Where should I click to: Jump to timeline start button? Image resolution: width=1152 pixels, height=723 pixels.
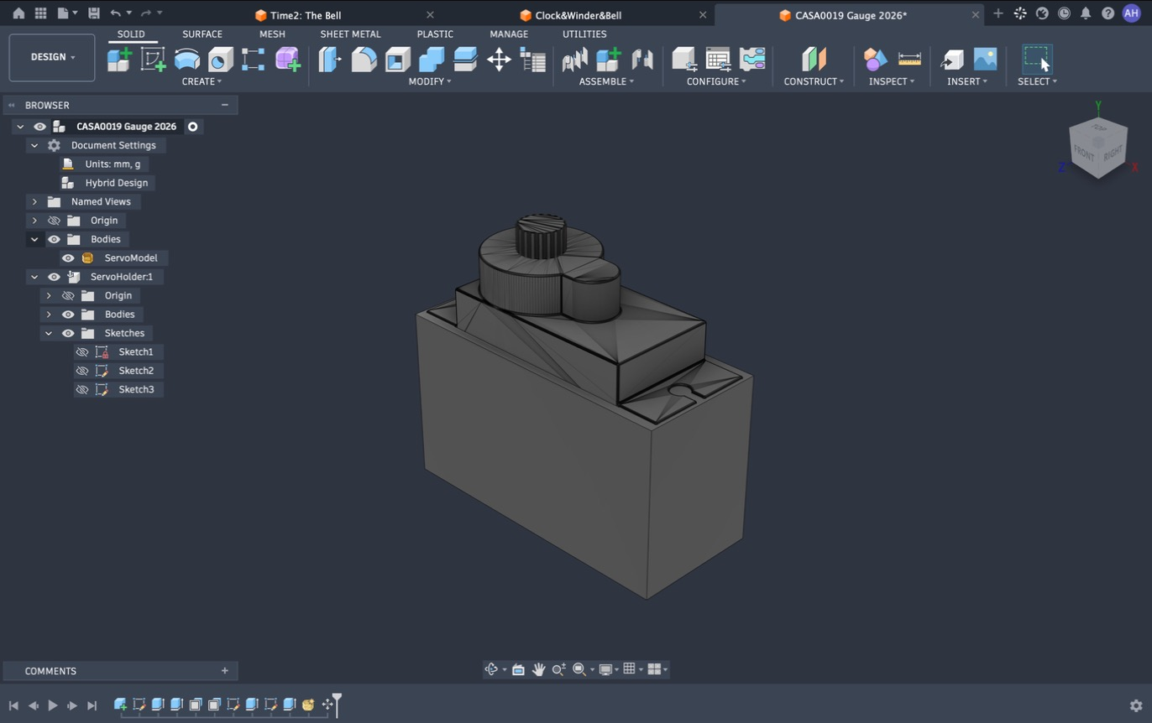click(x=13, y=705)
